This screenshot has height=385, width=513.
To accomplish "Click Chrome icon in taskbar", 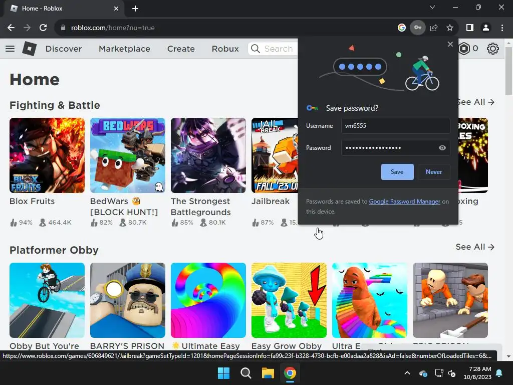I will (290, 373).
